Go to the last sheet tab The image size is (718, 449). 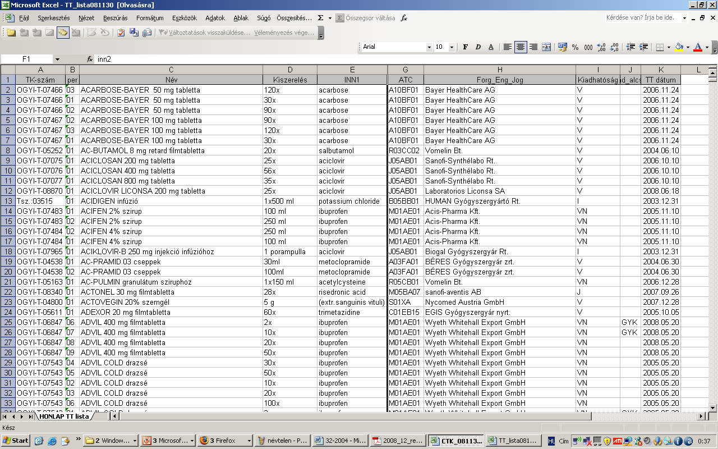click(x=30, y=416)
